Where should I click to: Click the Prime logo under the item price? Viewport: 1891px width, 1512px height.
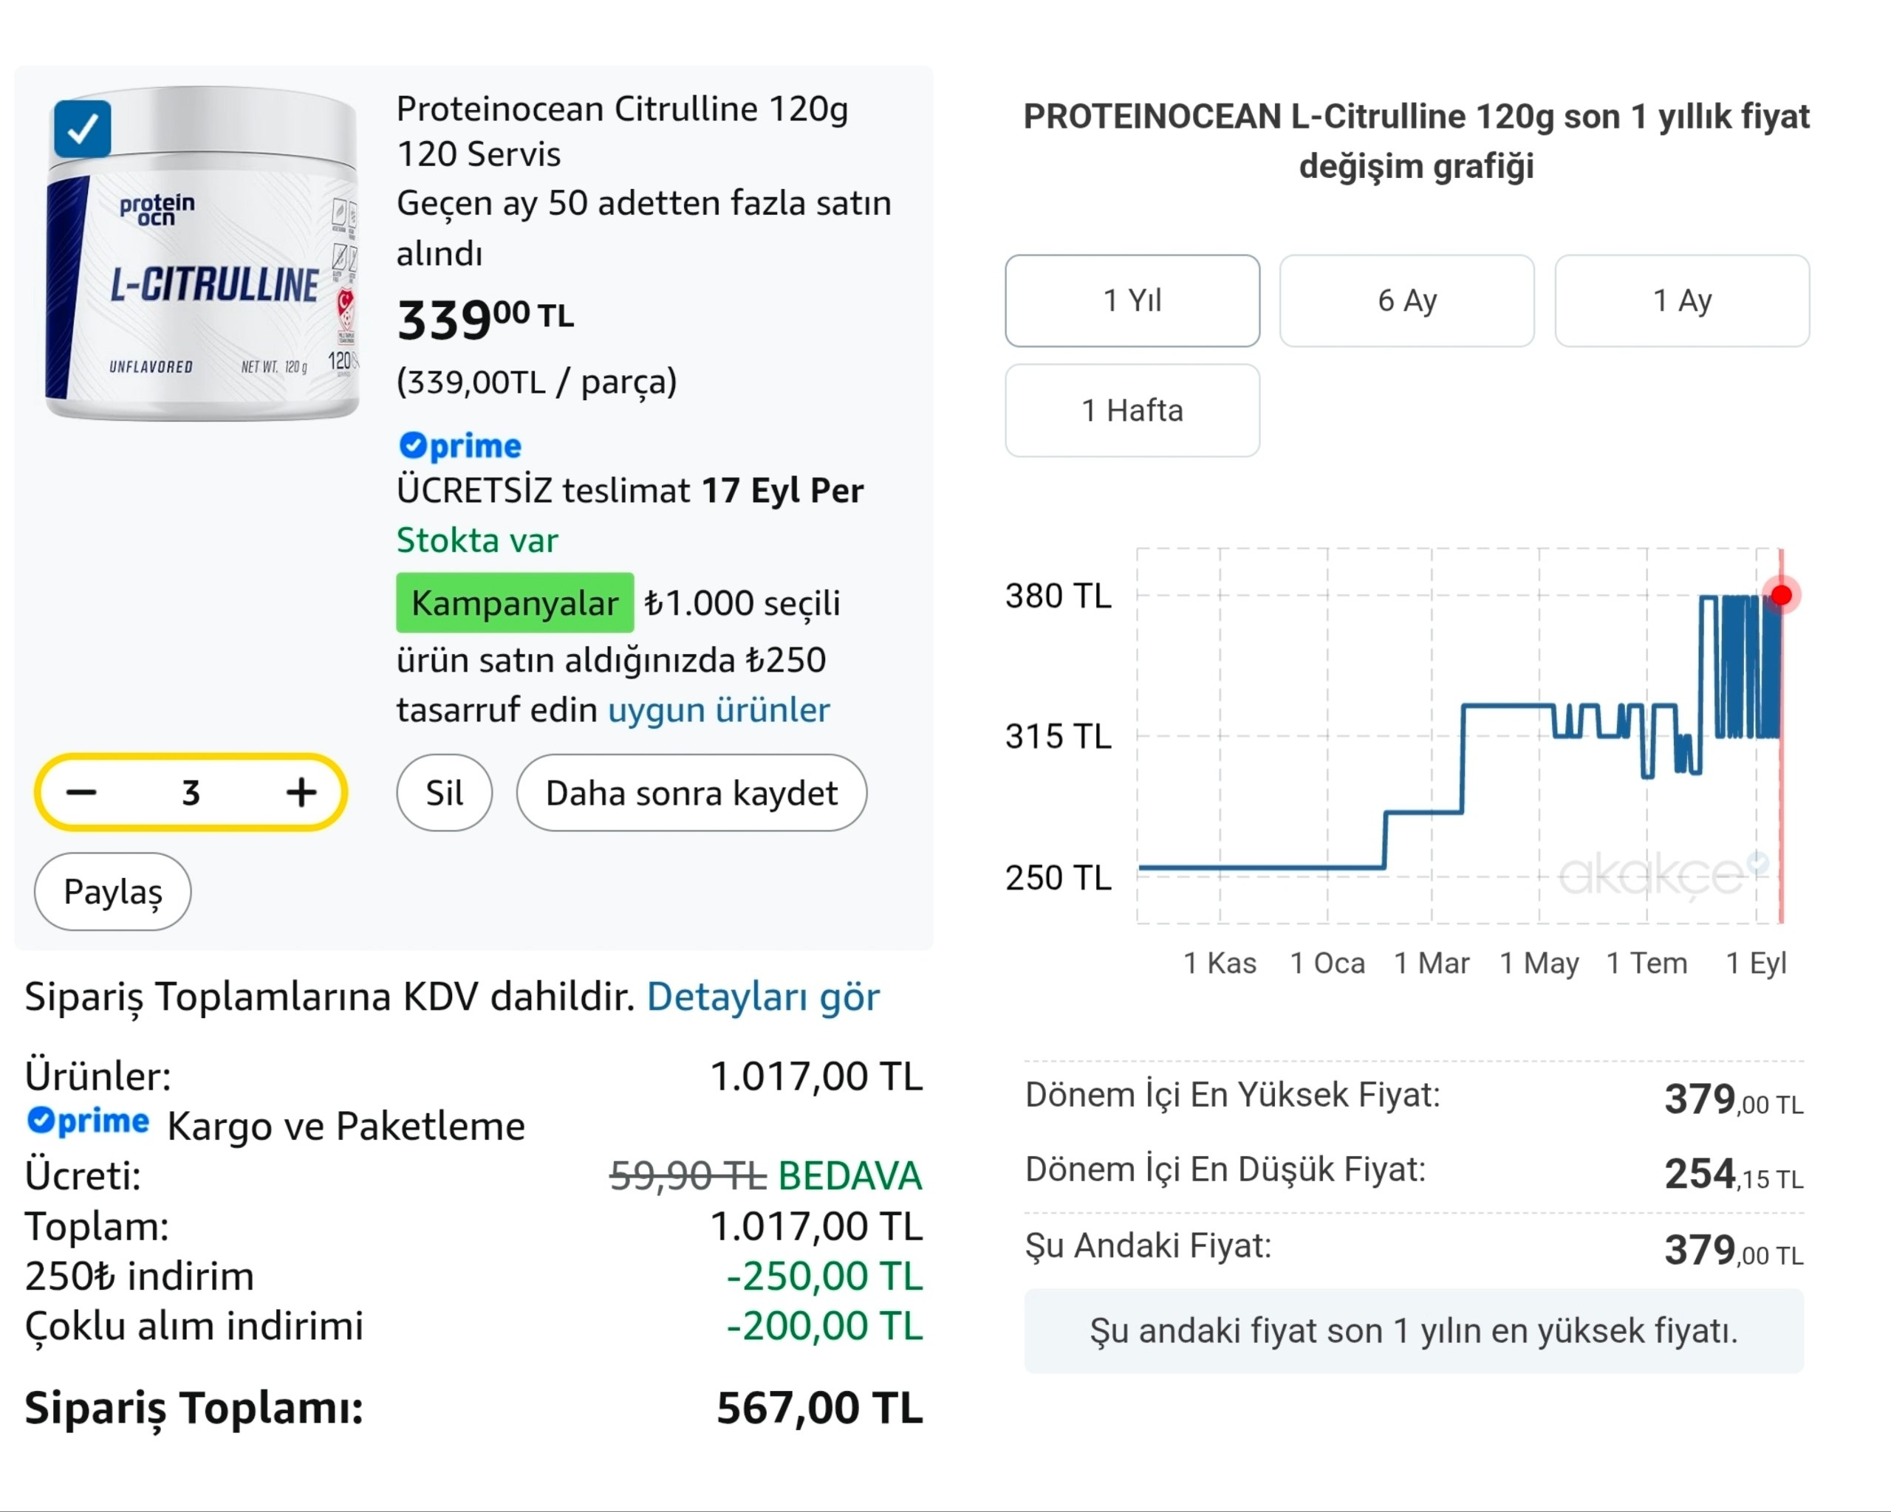pyautogui.click(x=460, y=445)
